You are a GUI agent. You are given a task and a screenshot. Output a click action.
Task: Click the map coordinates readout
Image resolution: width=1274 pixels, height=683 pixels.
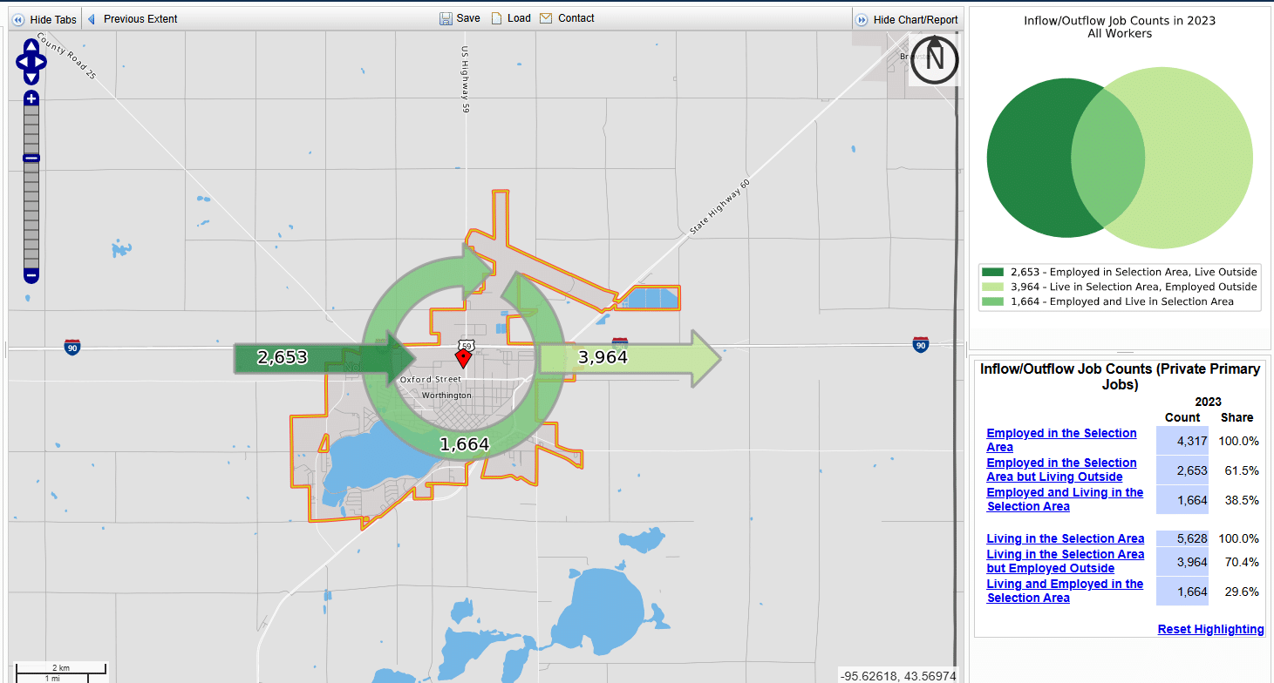click(x=897, y=676)
